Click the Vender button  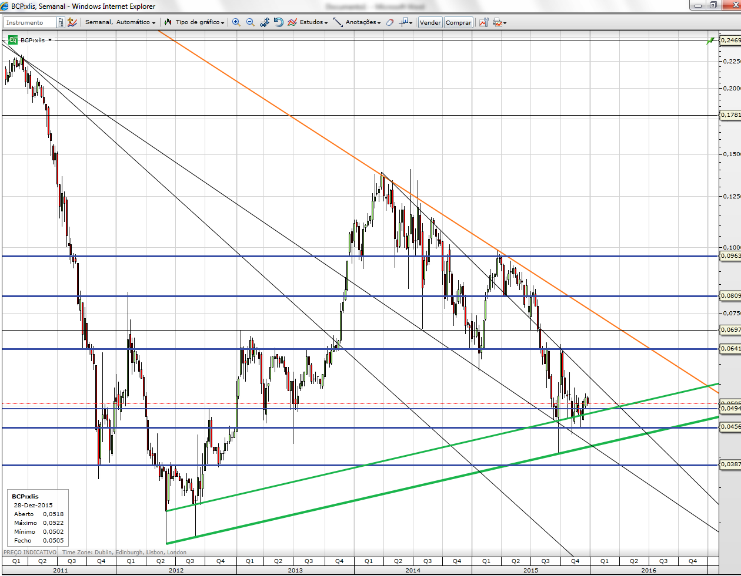click(x=430, y=22)
